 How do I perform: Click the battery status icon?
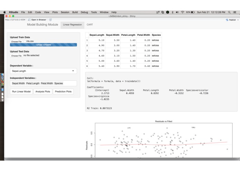193,12
